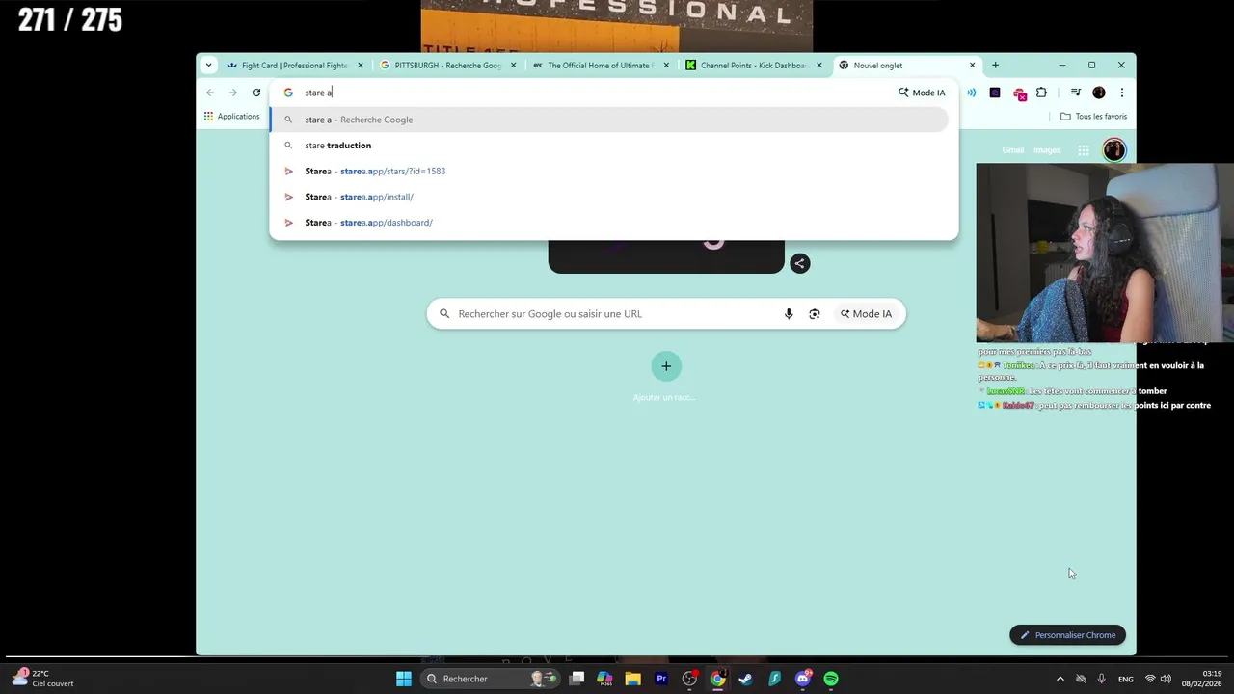
Task: Click Mode IA in the address bar
Action: (x=922, y=93)
